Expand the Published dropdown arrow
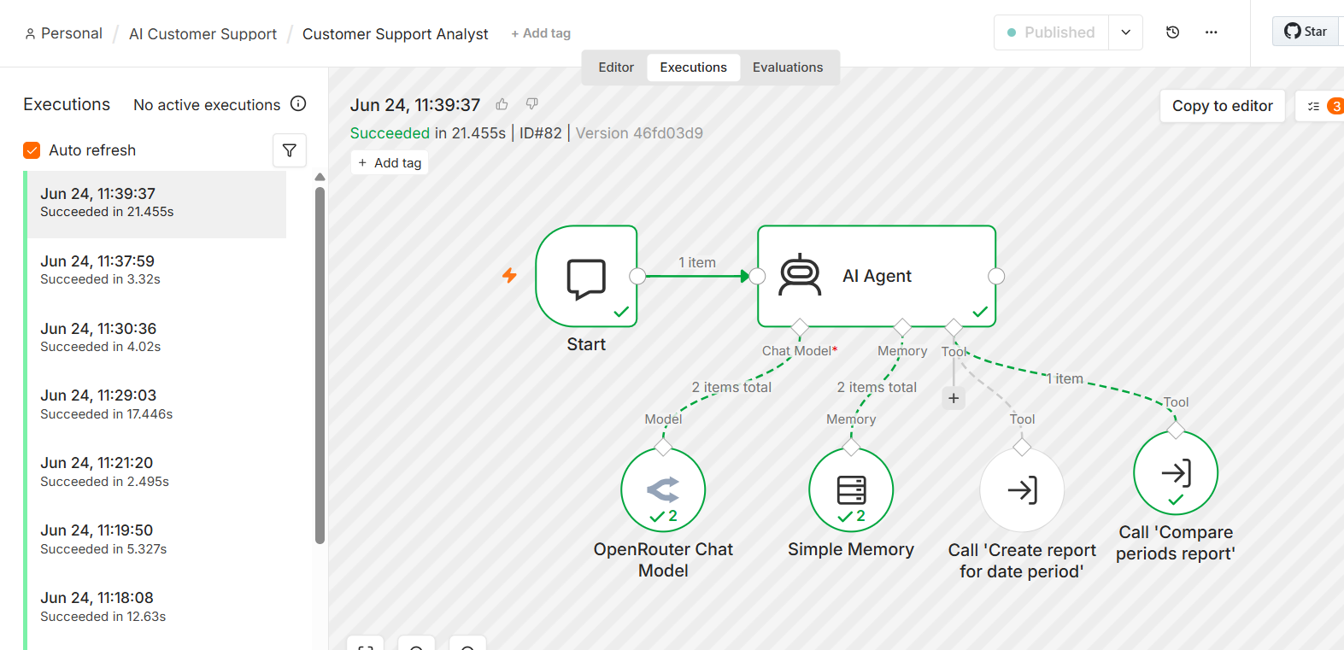 1125,32
